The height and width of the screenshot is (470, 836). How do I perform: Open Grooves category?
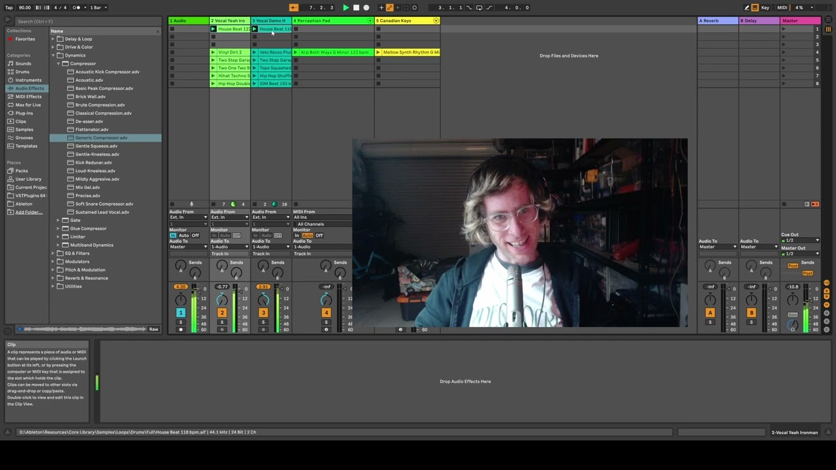click(x=24, y=138)
